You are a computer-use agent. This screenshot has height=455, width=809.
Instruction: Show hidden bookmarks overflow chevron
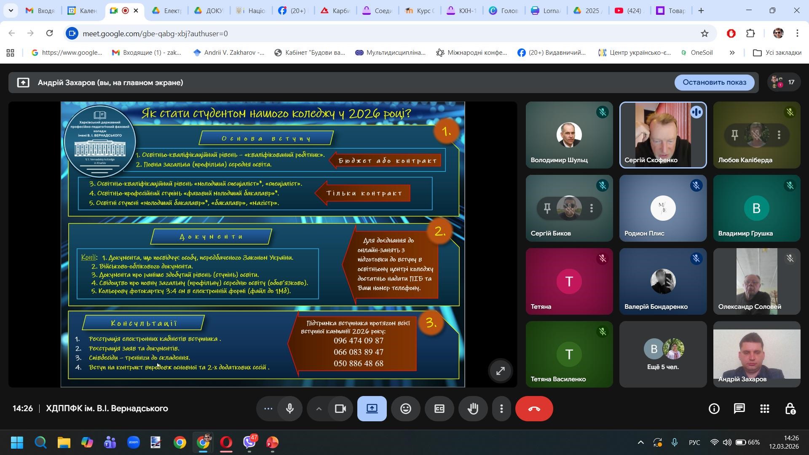732,53
